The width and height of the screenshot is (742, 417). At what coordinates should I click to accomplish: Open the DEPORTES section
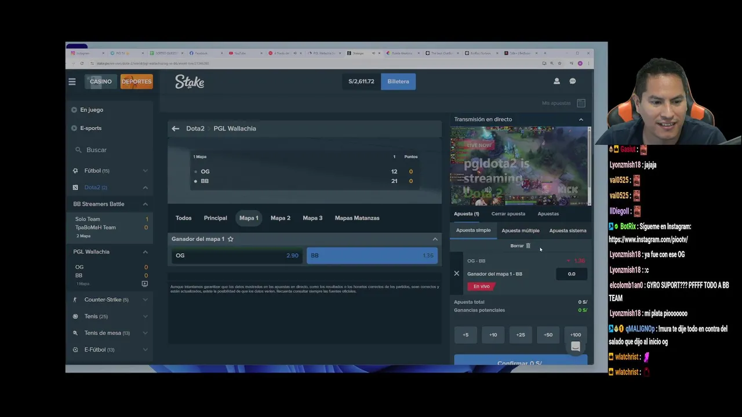[137, 82]
